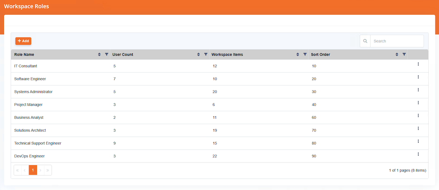This screenshot has width=439, height=190.
Task: Click user count 9 for Technical Support Engineer
Action: tap(115, 143)
